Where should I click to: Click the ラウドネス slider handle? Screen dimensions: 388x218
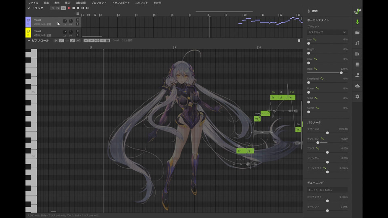point(327,133)
